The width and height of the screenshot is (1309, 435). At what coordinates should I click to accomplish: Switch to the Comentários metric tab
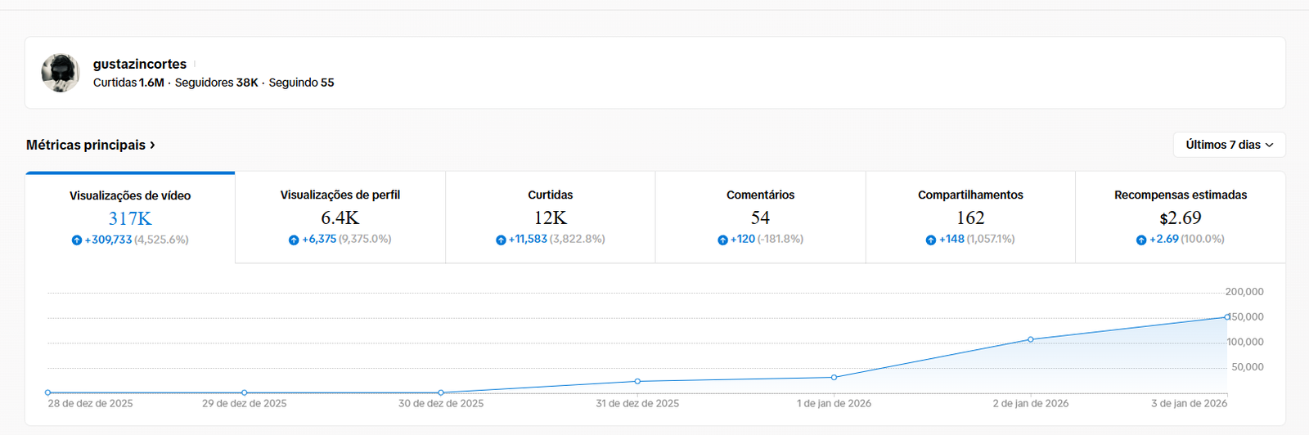(761, 217)
